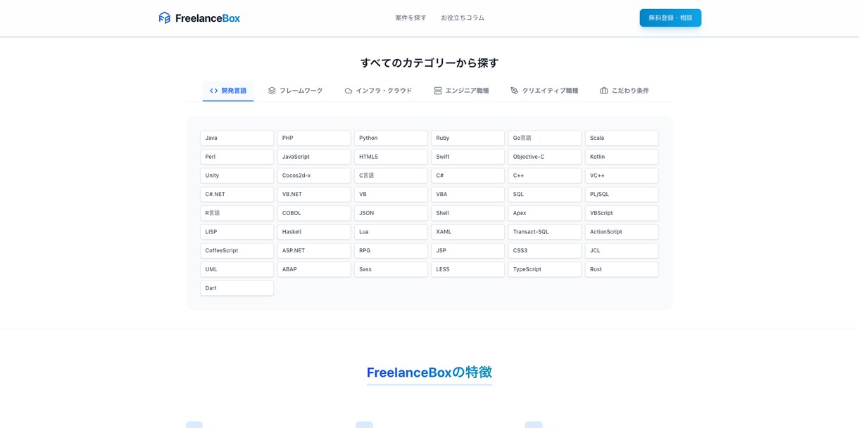859x428 pixels.
Task: Pick the ASP.NET category
Action: 314,251
